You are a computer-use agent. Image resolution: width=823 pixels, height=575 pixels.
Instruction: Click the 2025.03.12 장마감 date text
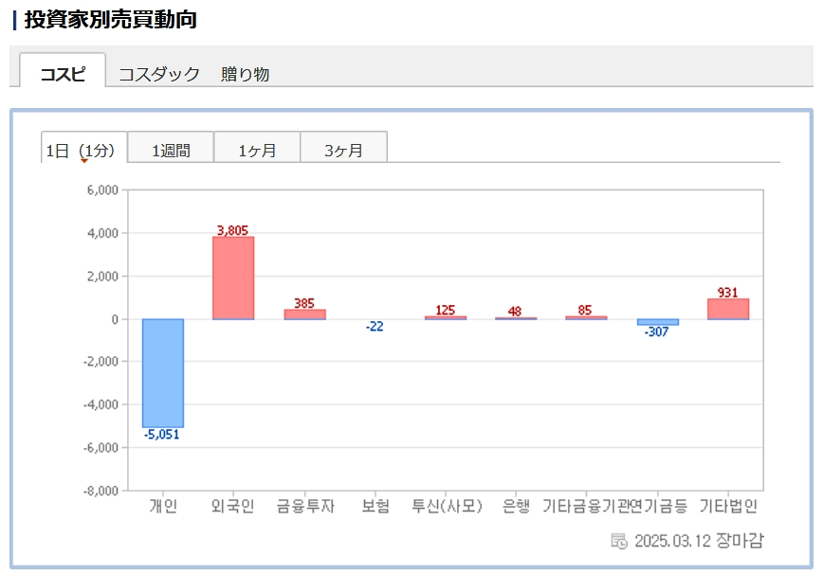point(699,541)
